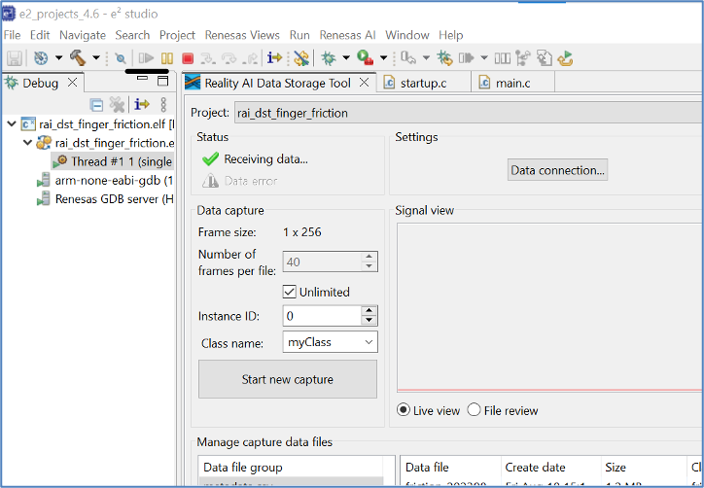This screenshot has height=488, width=704.
Task: Collapse the rai_dst_finger_friction.elf tree node
Action: [11, 124]
